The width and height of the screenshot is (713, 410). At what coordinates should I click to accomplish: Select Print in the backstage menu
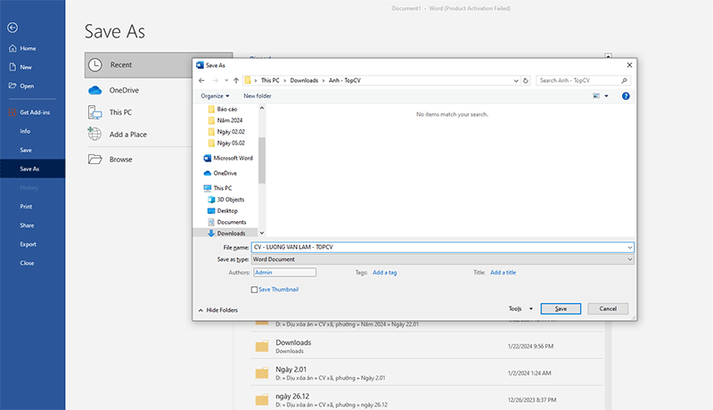(x=26, y=207)
